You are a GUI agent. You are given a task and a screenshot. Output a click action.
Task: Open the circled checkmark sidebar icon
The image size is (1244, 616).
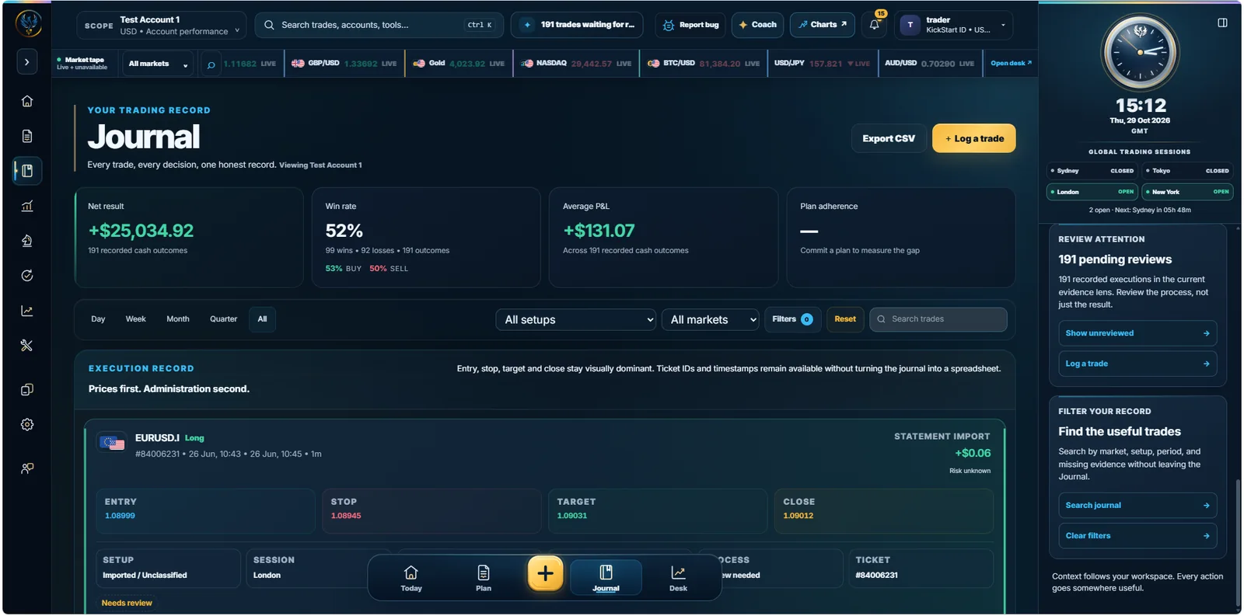pos(27,276)
